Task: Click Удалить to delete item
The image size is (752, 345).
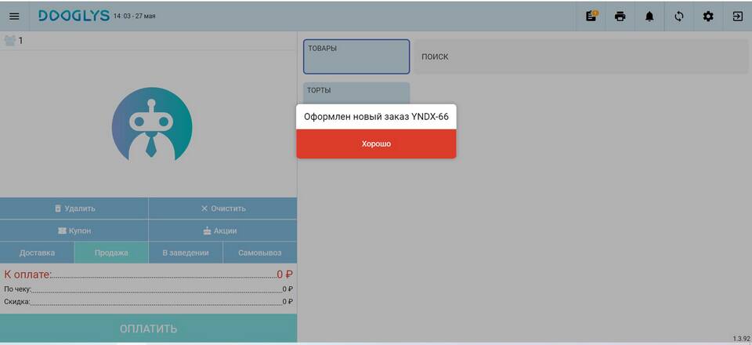Action: 74,209
